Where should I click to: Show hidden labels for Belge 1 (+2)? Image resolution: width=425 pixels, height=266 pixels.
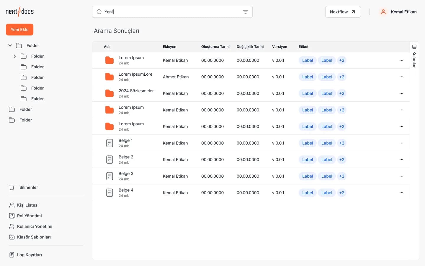(342, 143)
